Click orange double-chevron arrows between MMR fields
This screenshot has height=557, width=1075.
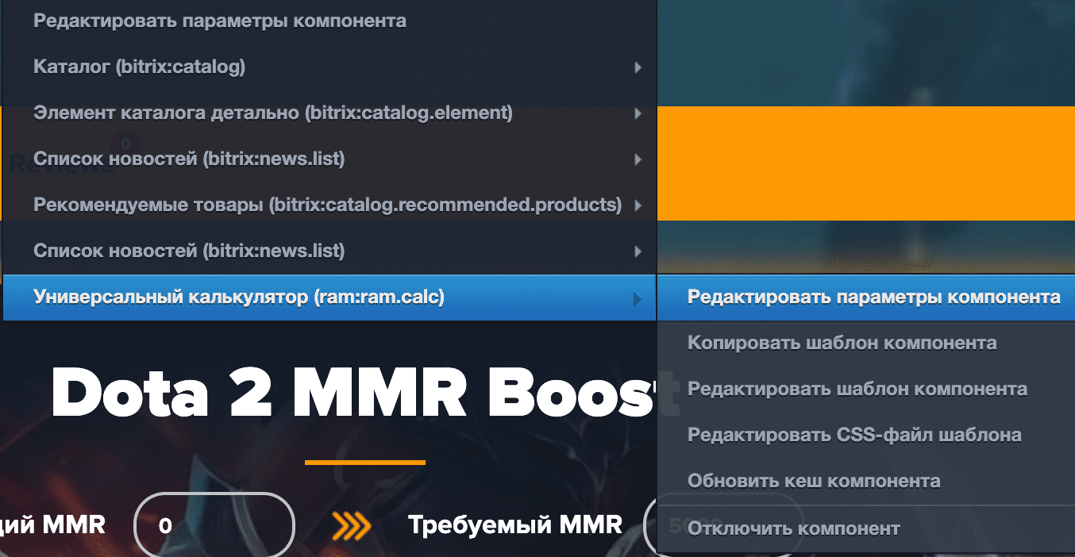point(351,525)
